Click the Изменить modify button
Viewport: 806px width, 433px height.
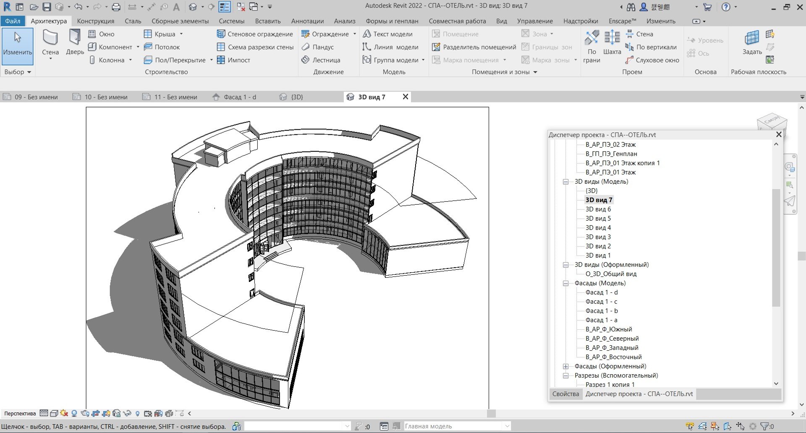[x=17, y=46]
